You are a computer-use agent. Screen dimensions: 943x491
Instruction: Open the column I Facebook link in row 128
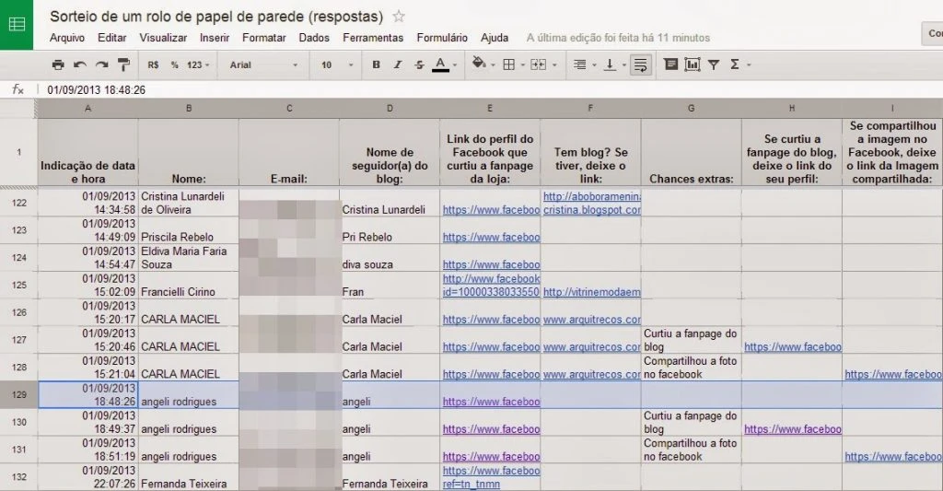[x=893, y=374]
